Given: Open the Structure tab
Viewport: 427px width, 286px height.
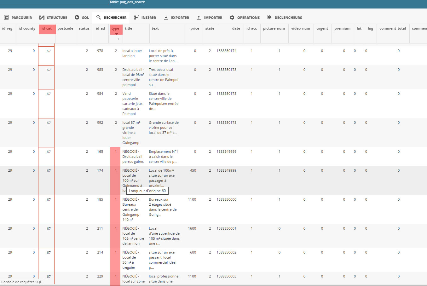Looking at the screenshot, I should tap(53, 18).
